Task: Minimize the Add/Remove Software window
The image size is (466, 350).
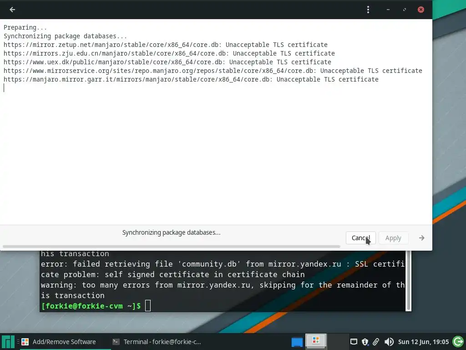Action: pos(388,10)
